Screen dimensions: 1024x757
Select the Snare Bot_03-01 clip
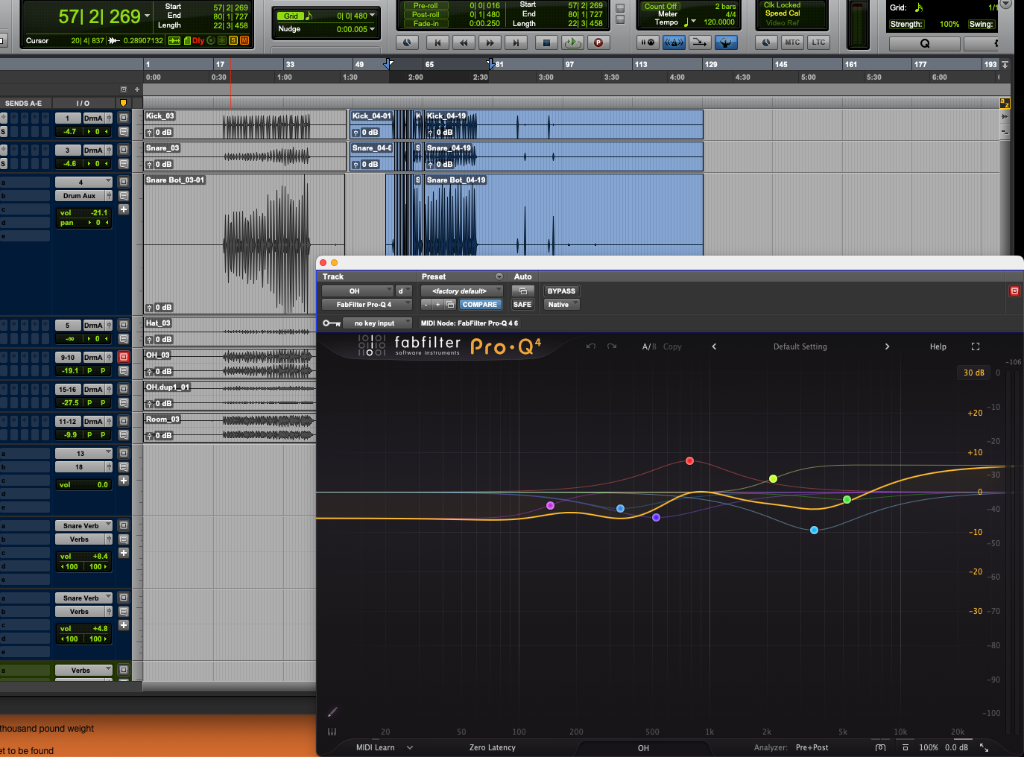pyautogui.click(x=244, y=244)
